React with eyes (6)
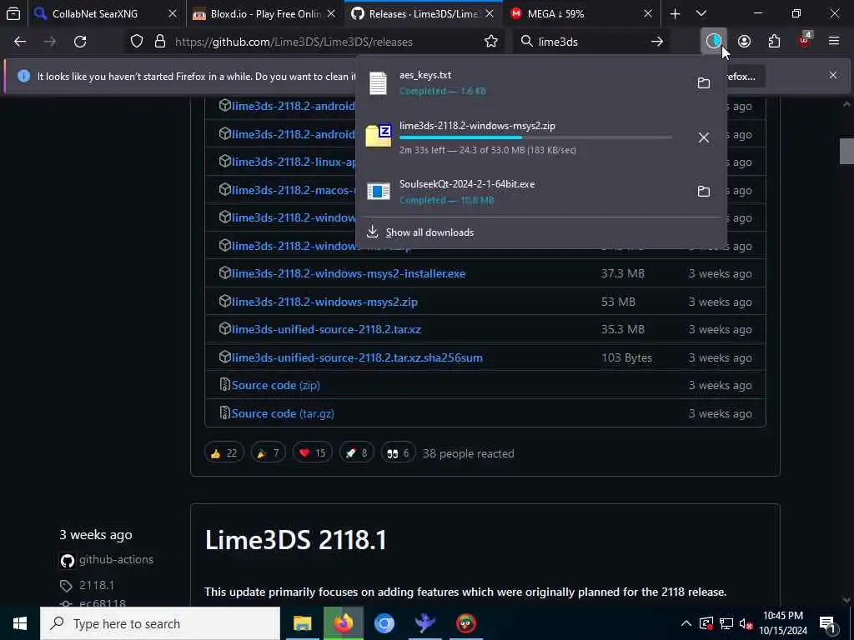The height and width of the screenshot is (640, 854). pyautogui.click(x=398, y=453)
